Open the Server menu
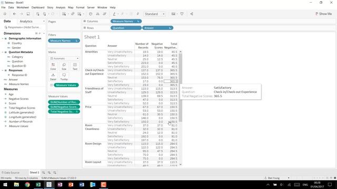Image resolution: width=337 pixels, height=189 pixels. [x=91, y=7]
